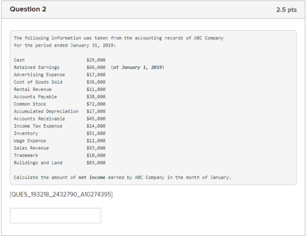Click the Advertising Expense row label
The image size is (307, 236).
39,74
